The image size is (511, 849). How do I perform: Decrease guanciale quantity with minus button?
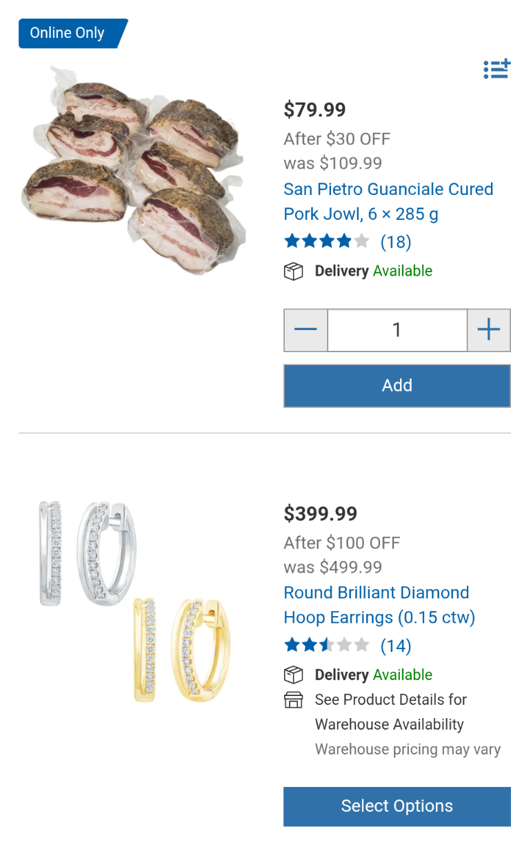tap(305, 330)
